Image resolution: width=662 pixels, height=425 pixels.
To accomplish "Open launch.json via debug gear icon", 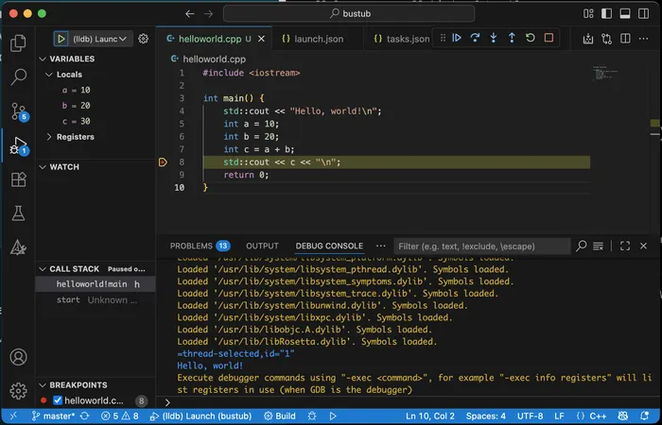I will (x=144, y=39).
